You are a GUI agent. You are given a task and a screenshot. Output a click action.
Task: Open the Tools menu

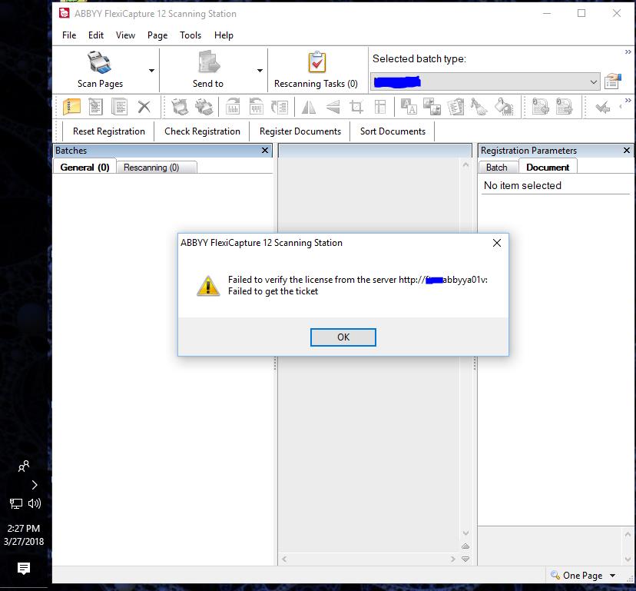[x=190, y=35]
